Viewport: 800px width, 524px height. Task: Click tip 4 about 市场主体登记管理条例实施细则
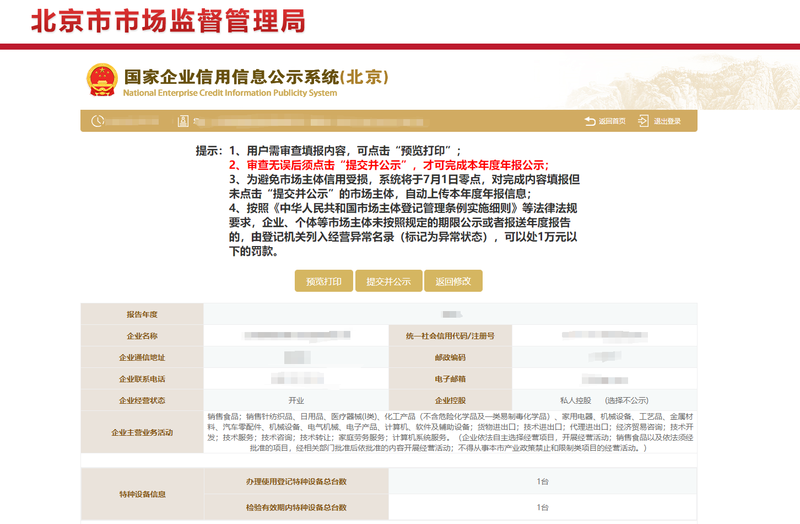[403, 229]
